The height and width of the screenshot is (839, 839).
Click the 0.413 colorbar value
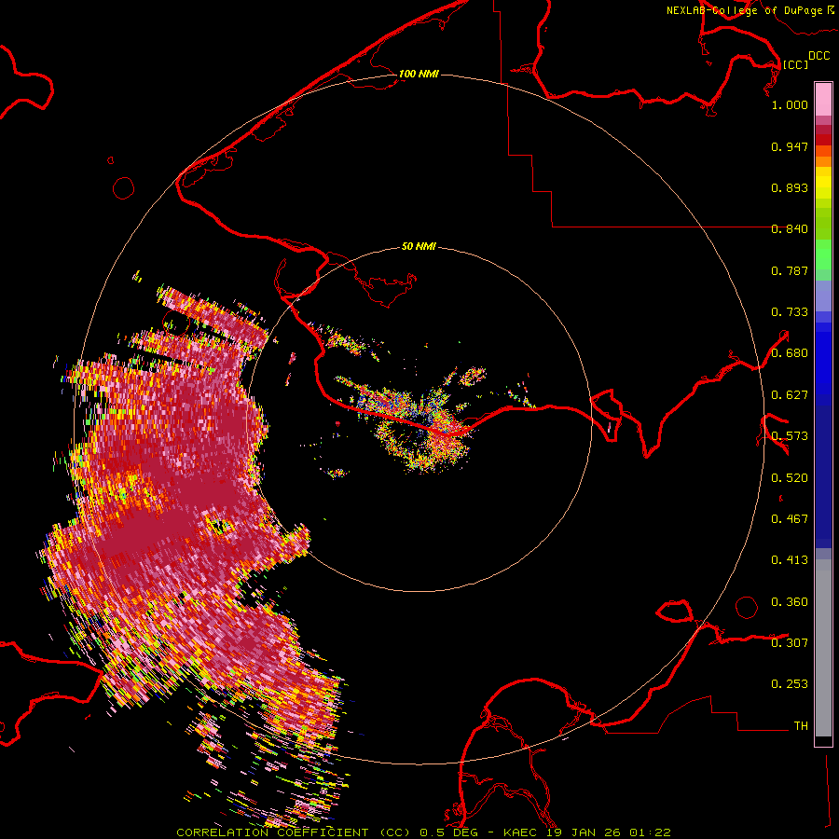[790, 560]
